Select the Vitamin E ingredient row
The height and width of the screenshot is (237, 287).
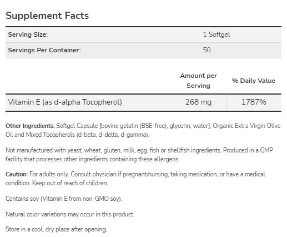[143, 102]
